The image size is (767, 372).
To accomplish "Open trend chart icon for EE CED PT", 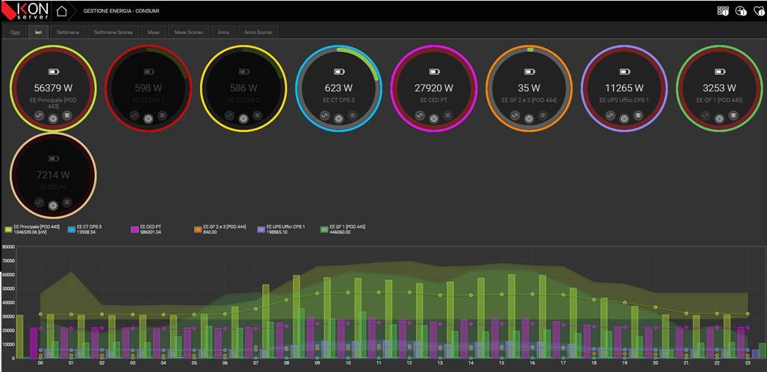I will [420, 116].
